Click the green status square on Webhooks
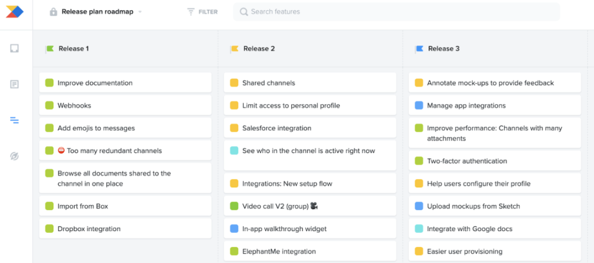594x263 pixels. [x=49, y=105]
